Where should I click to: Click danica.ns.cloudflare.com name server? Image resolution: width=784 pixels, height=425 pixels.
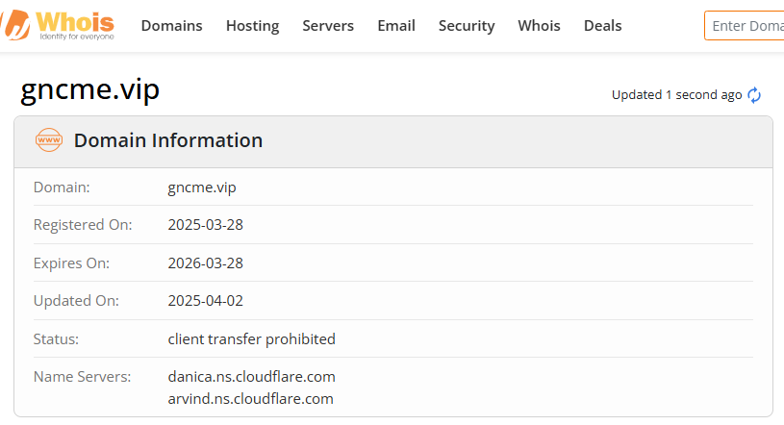(x=251, y=376)
